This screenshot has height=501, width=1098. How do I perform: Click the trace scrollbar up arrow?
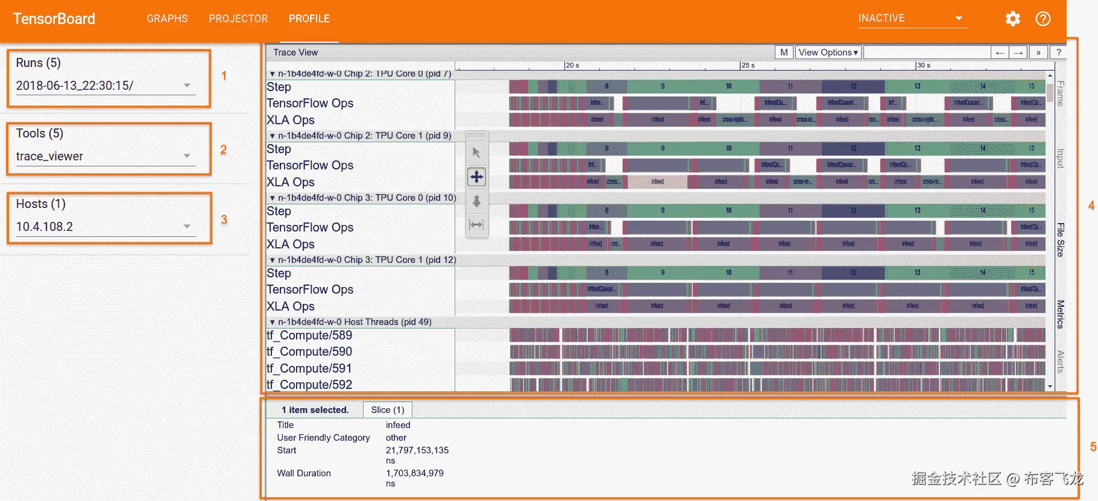1050,75
